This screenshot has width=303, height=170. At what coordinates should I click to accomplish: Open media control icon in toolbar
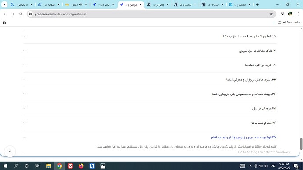282,14
